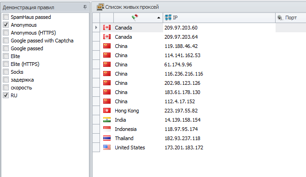This screenshot has width=306, height=177.
Task: Click the flag icon in country column header
Action: (x=135, y=18)
